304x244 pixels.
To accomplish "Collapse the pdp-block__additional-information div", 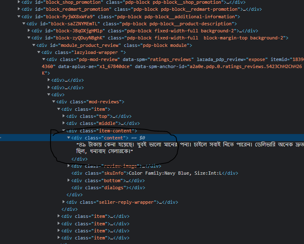I will tap(19, 17).
